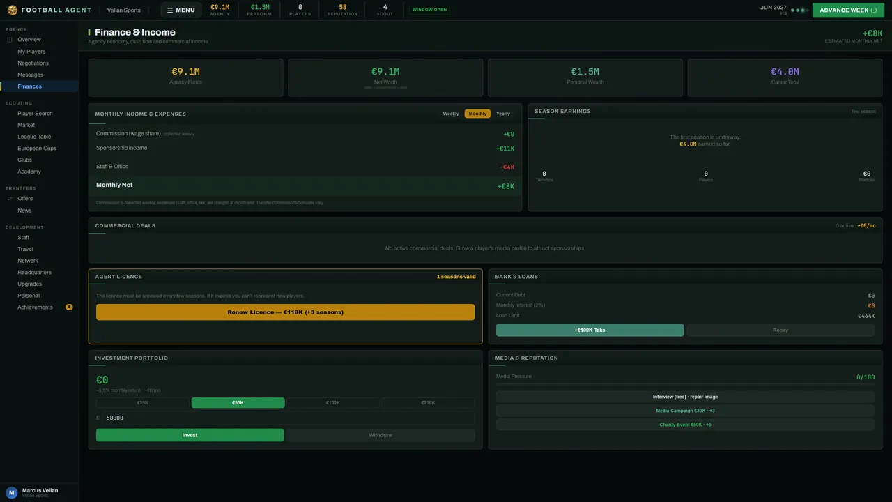The height and width of the screenshot is (502, 892).
Task: Select the €250K investment preset
Action: [x=428, y=403]
